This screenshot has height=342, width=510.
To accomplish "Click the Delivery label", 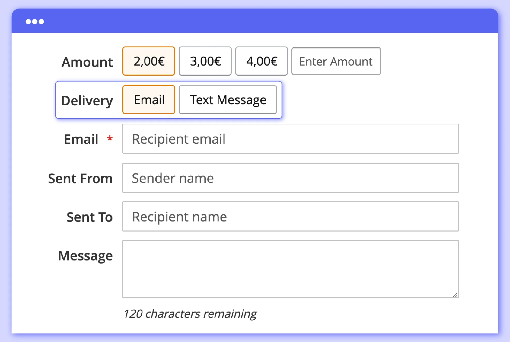I will point(87,101).
